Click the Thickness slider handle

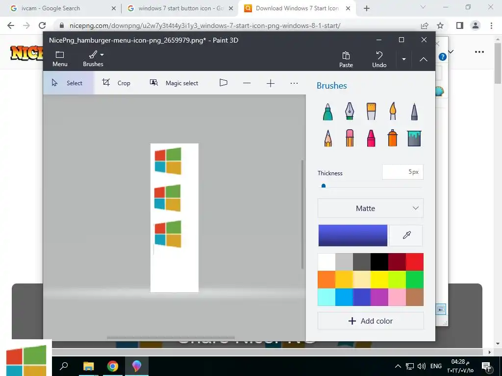click(324, 186)
